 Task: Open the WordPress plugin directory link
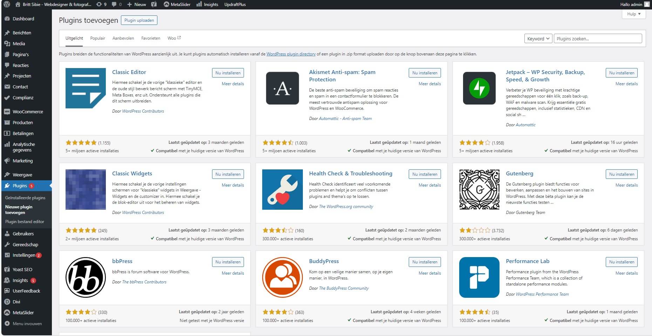coord(291,54)
